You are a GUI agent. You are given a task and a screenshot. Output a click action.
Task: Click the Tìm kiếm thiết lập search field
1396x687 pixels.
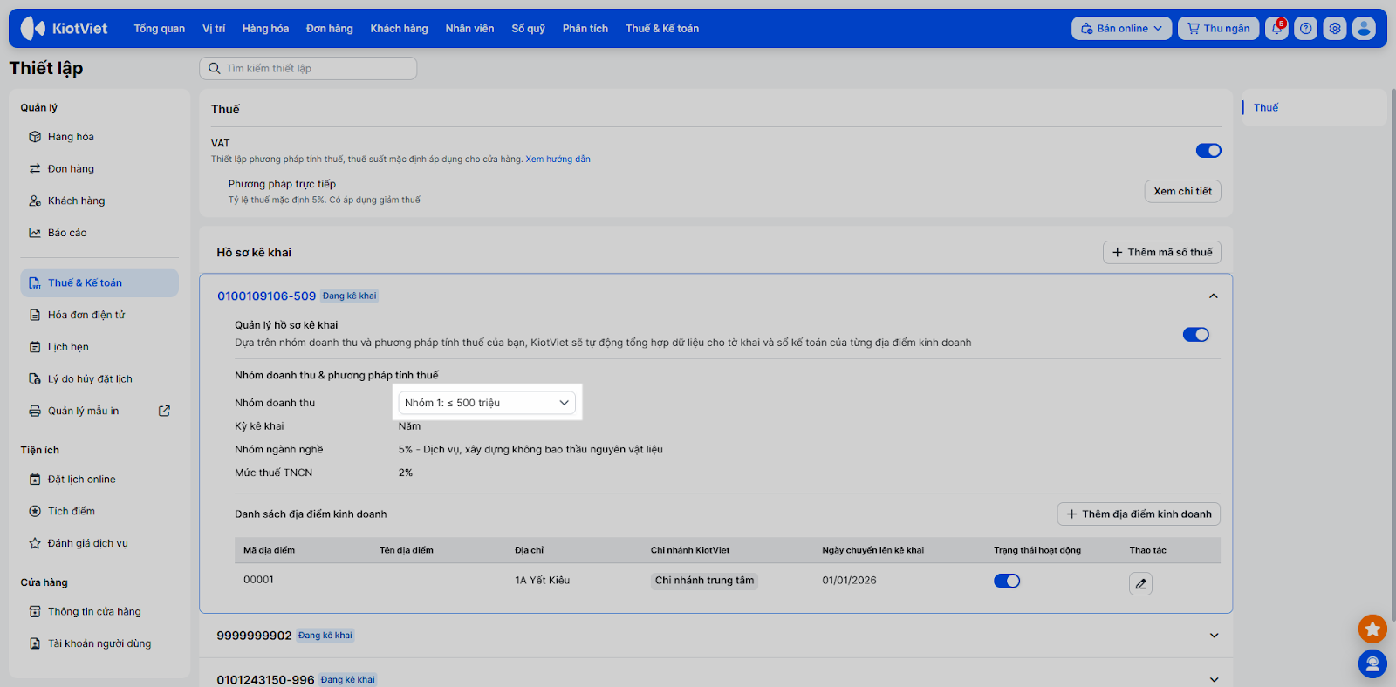(308, 68)
